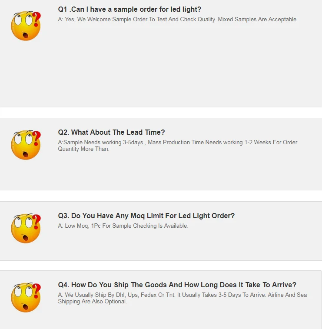Select the Q1 sample order question heading
This screenshot has width=322, height=329.
[129, 10]
